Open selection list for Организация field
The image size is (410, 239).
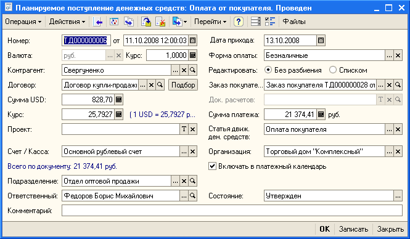[x=389, y=152]
